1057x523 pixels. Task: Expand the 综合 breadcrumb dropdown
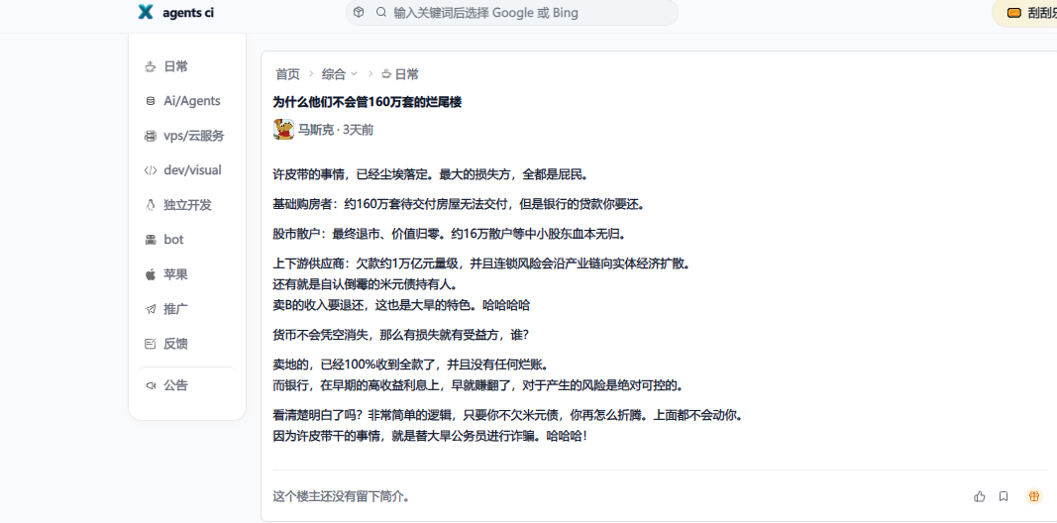340,74
